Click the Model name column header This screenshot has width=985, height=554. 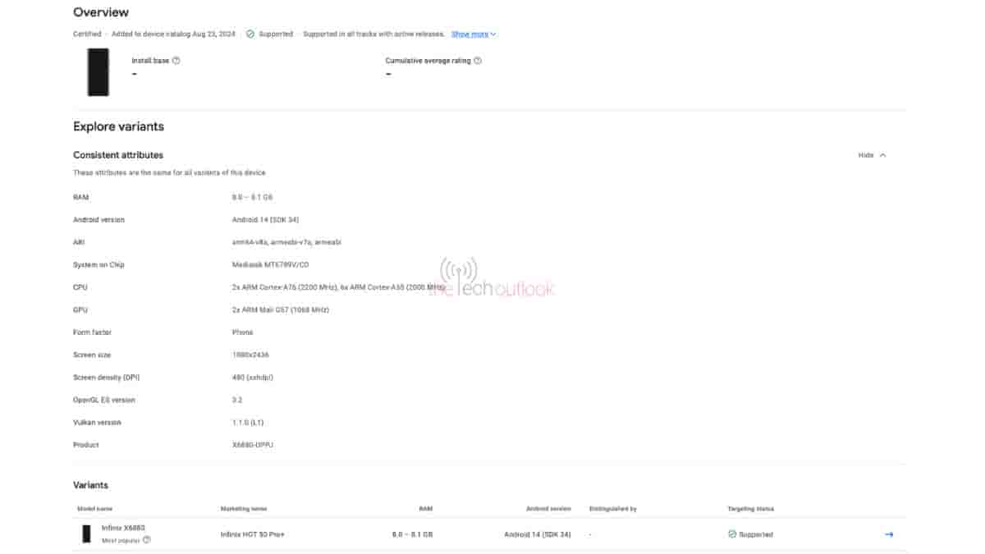[x=94, y=509]
